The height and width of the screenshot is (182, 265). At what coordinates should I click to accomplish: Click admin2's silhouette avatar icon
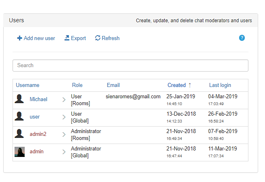point(19,134)
